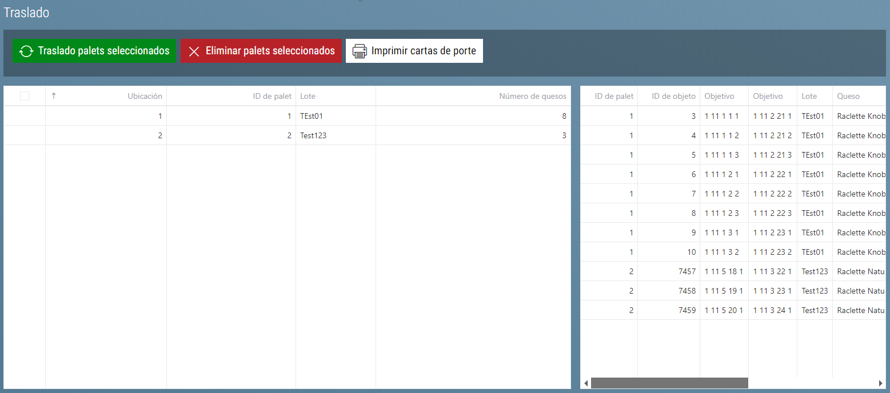Click the printer icon for waybills
This screenshot has height=393, width=890.
tap(360, 51)
